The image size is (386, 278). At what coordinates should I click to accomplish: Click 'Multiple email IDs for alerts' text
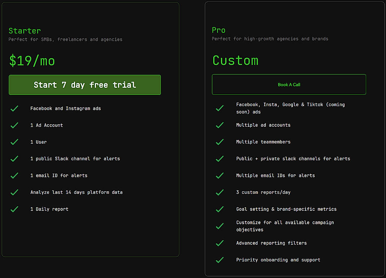coord(276,175)
